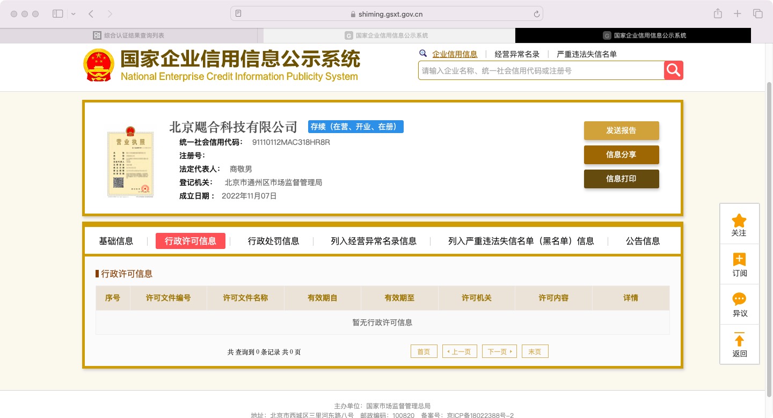Open the 基础信息 tab

[x=116, y=241]
